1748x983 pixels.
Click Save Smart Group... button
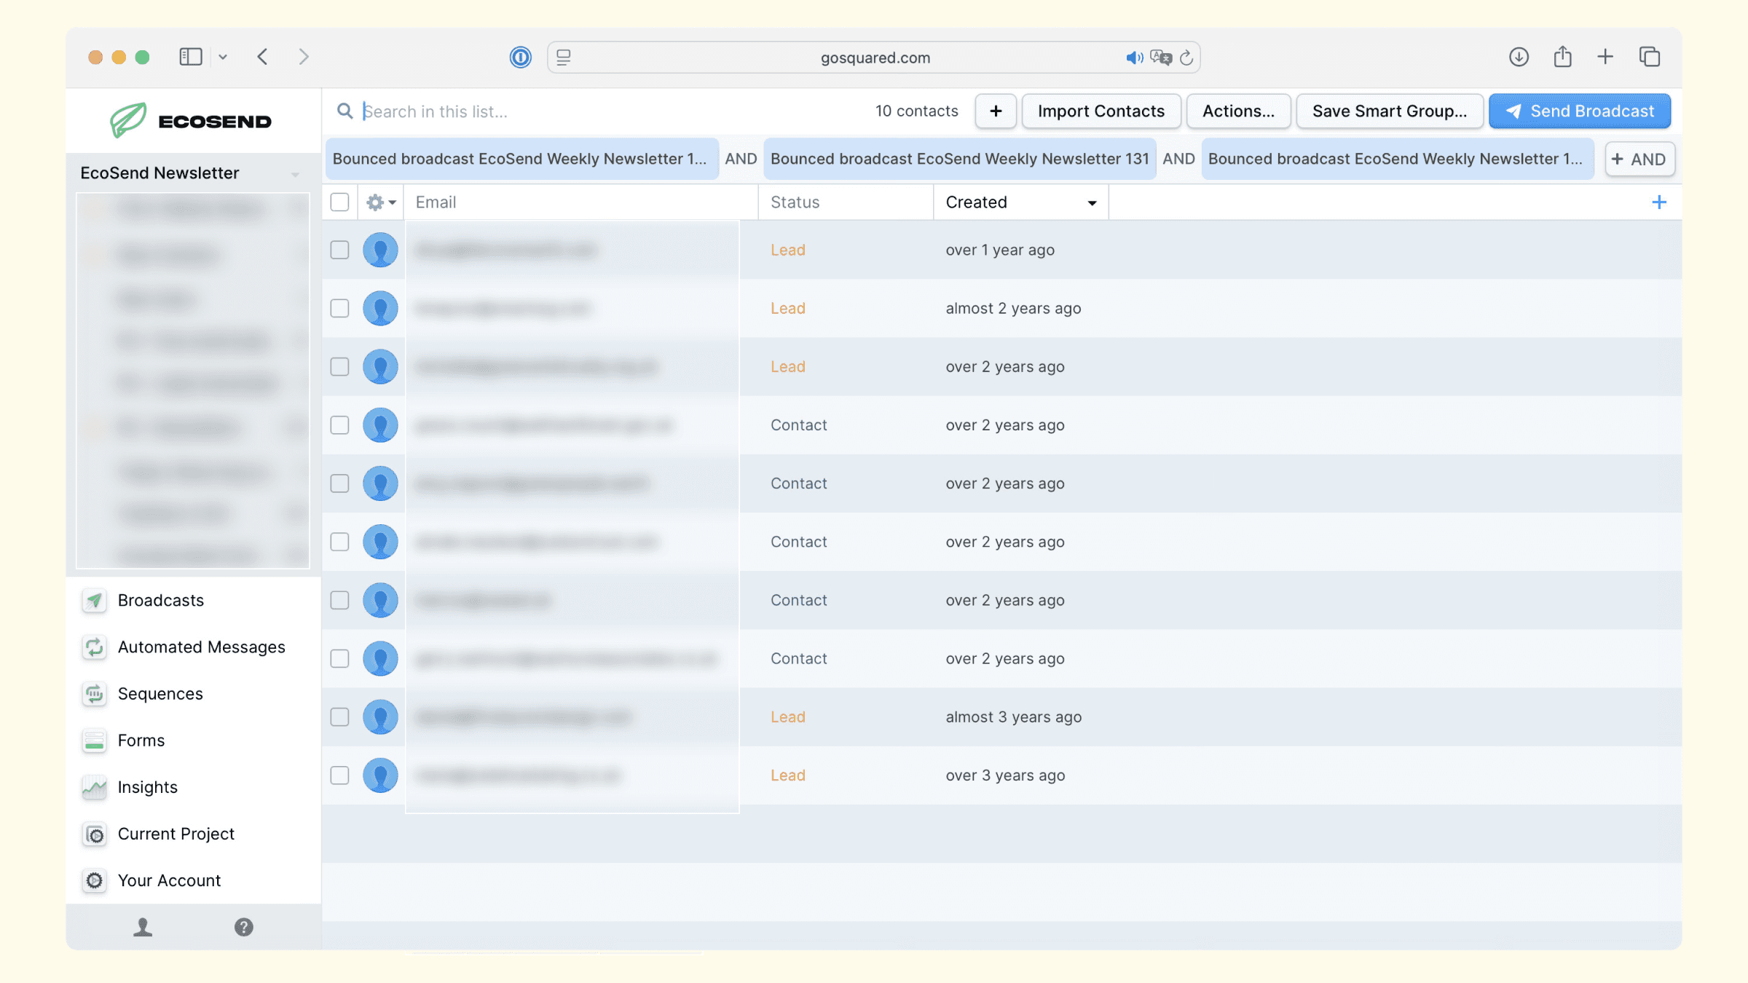pos(1389,111)
